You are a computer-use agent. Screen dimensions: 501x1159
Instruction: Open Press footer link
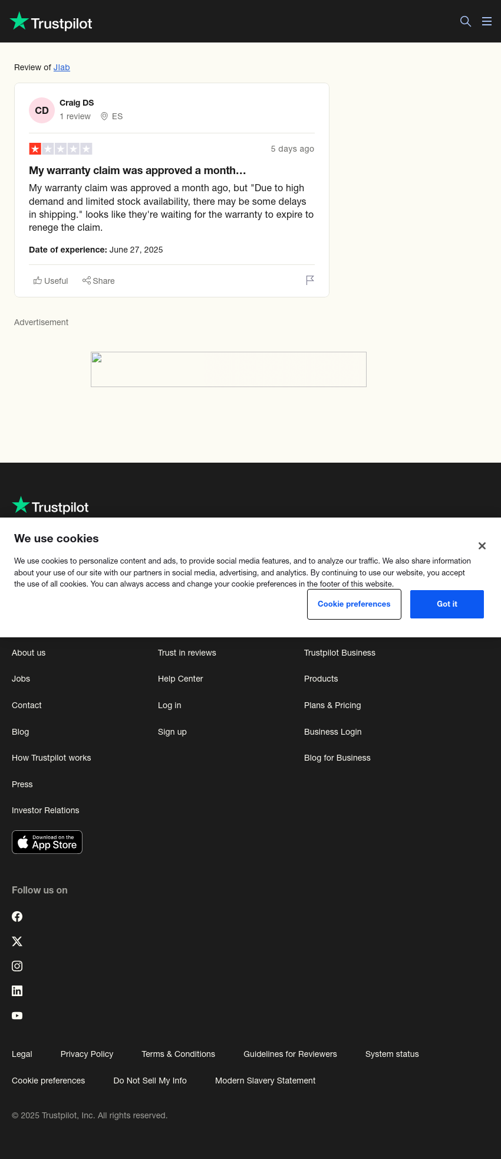[22, 784]
